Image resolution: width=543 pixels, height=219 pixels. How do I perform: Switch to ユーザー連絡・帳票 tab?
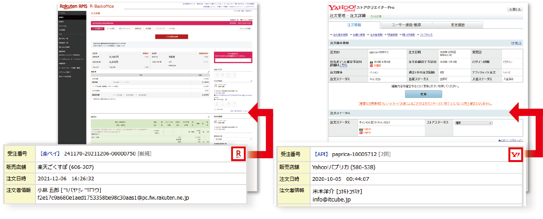pyautogui.click(x=406, y=25)
